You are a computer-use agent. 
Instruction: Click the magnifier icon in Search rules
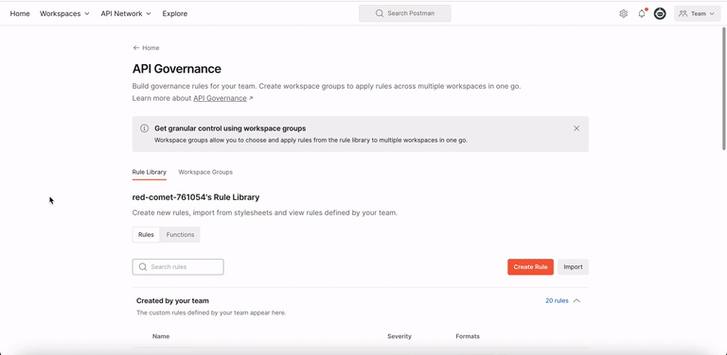click(143, 266)
